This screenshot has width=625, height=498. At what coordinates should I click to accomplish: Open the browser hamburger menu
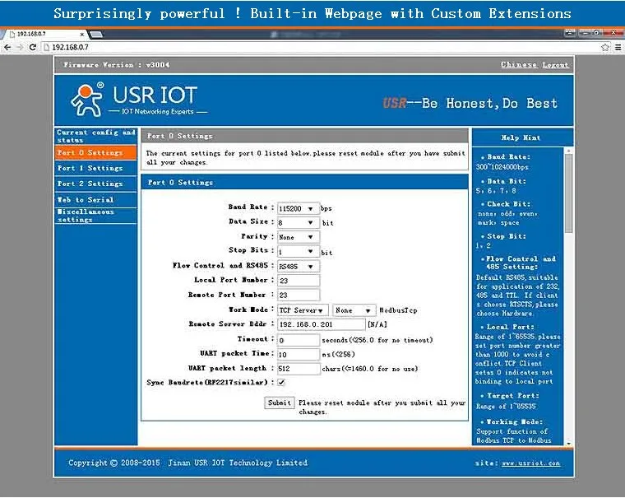pos(618,47)
